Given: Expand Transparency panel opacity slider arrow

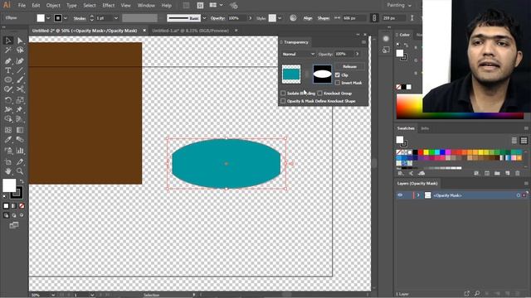Looking at the screenshot, I should [358, 54].
